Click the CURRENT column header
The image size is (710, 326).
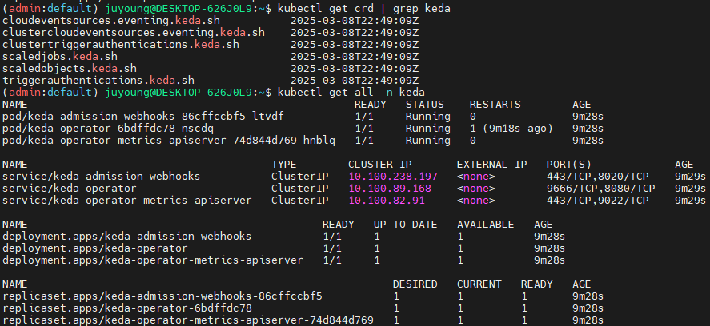coord(479,284)
